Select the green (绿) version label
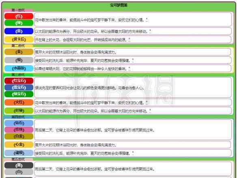This screenshot has width=237, height=178. coord(19,23)
